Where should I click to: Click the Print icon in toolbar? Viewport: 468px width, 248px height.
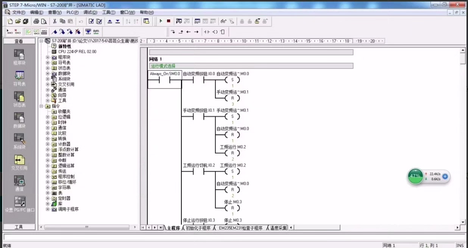pos(36,21)
